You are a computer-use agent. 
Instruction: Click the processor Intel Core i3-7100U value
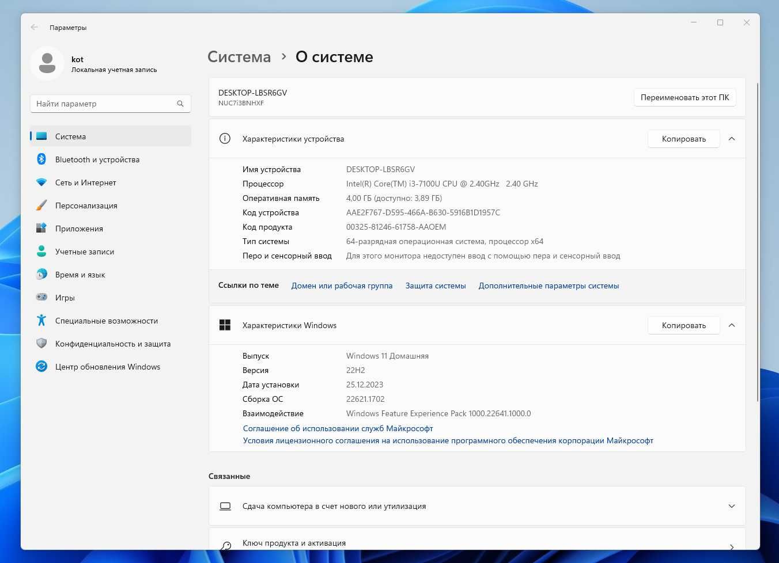tap(442, 184)
